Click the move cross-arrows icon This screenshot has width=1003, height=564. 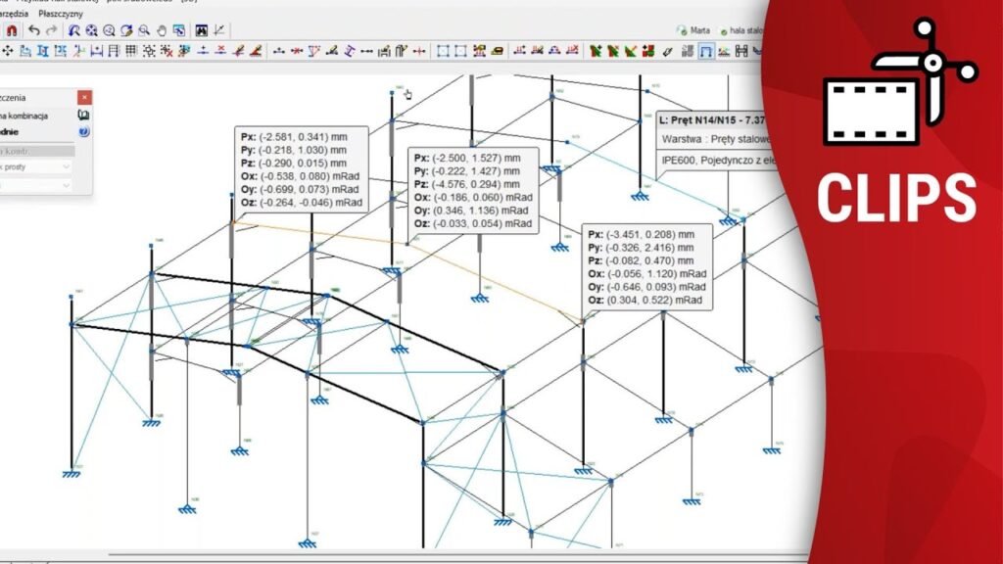(8, 51)
